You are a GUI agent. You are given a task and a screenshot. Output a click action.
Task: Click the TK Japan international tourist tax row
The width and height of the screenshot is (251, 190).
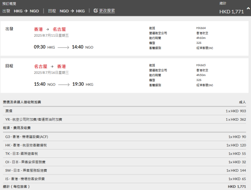[x=124, y=154]
